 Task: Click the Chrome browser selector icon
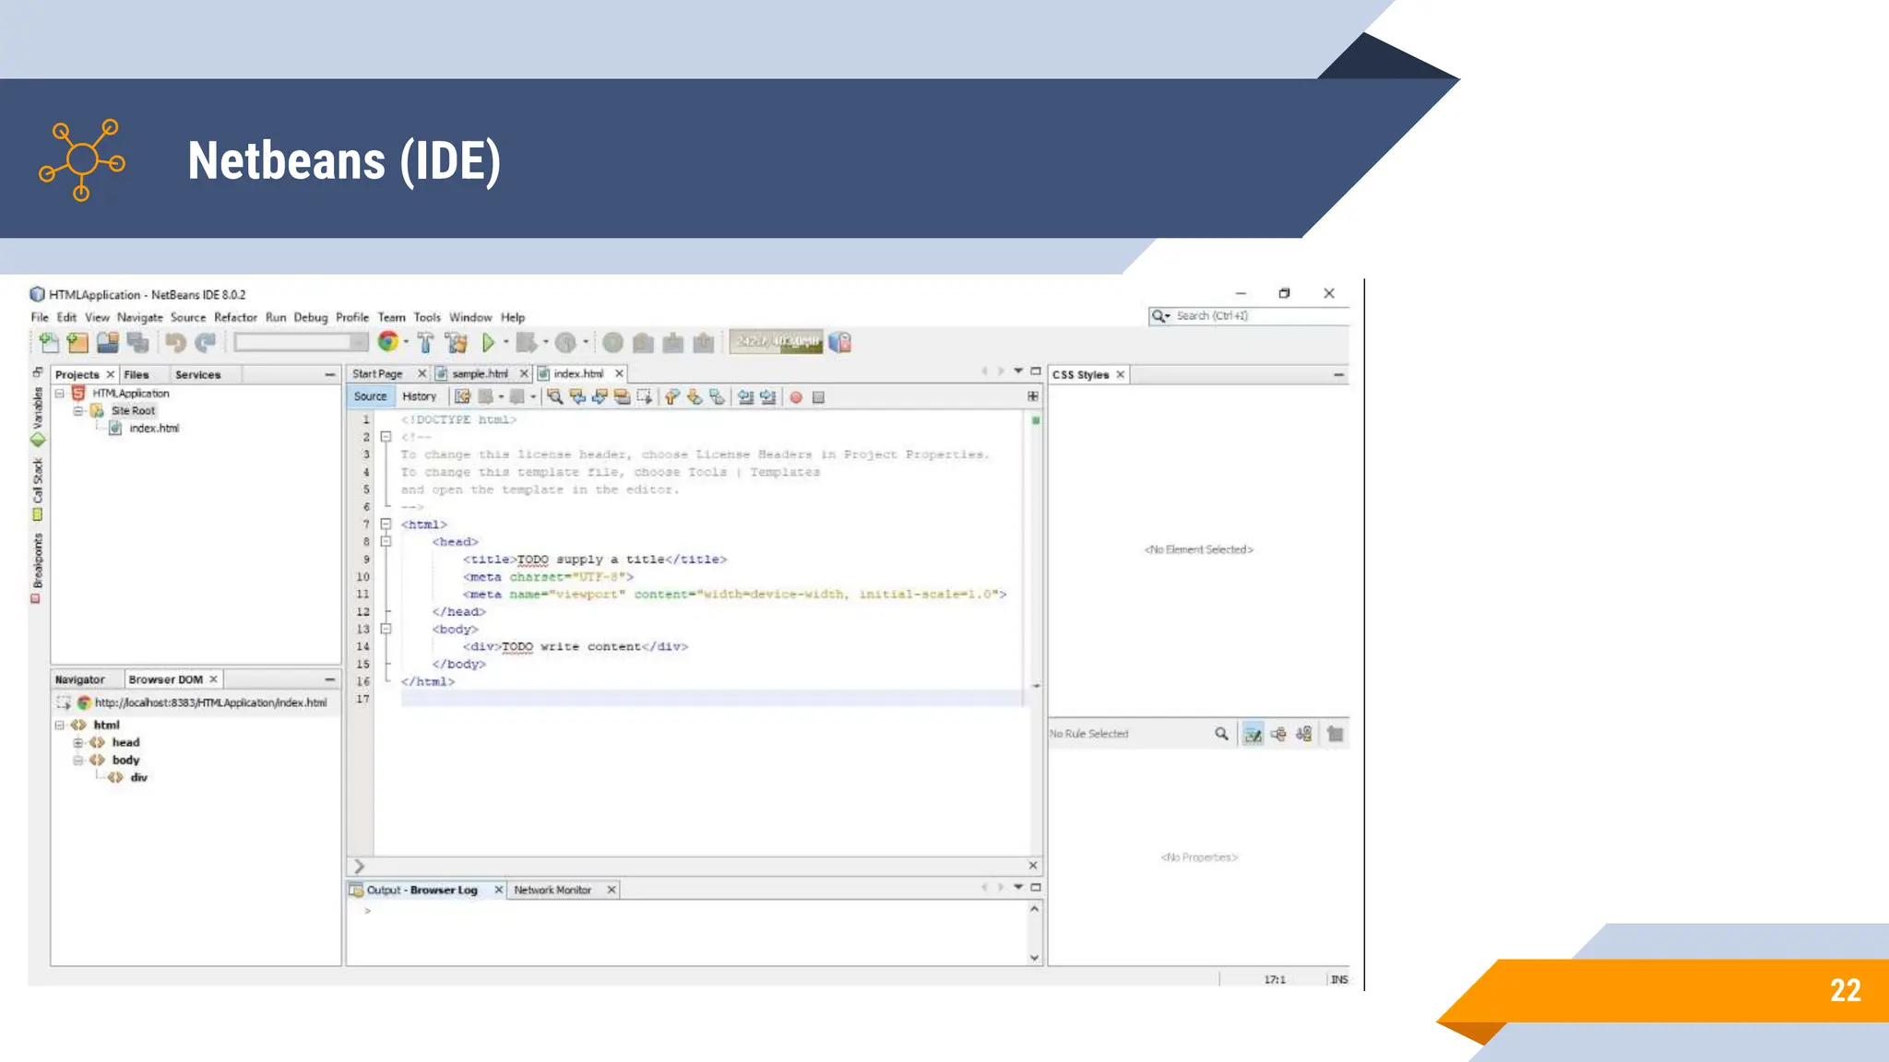pyautogui.click(x=388, y=342)
